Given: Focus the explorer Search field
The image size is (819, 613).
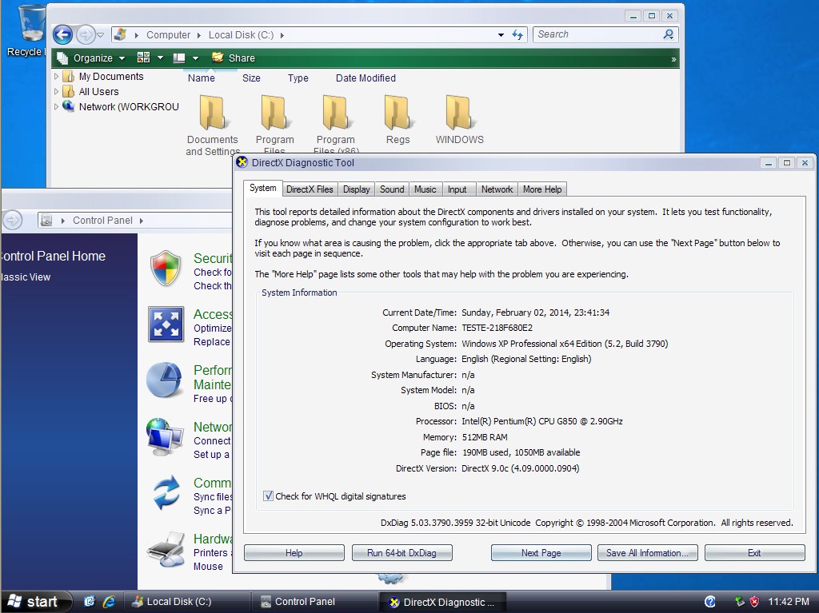Looking at the screenshot, I should (x=598, y=34).
